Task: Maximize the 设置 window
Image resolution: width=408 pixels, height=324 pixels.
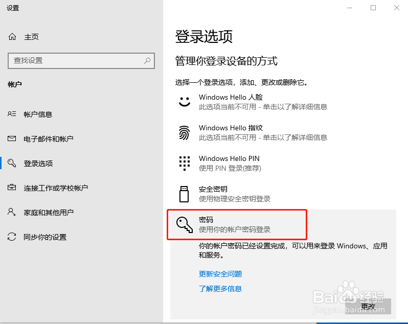Action: 373,8
